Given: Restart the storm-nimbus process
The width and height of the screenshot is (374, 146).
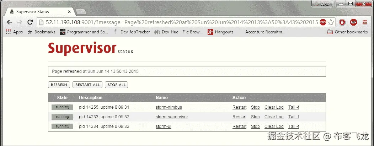Looking at the screenshot, I should click(x=240, y=107).
